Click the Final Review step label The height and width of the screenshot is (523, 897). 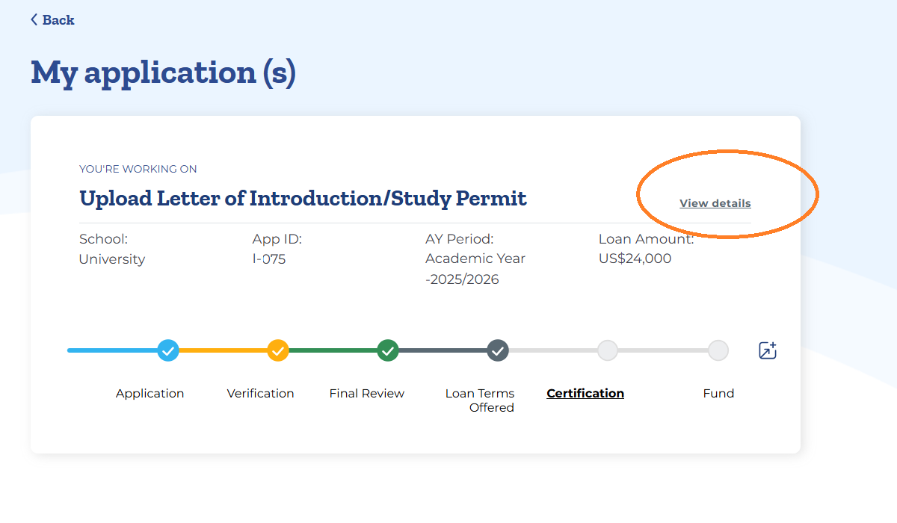(366, 393)
